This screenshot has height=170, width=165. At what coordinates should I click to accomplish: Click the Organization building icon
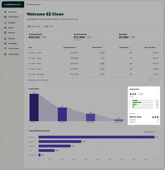(5, 17)
